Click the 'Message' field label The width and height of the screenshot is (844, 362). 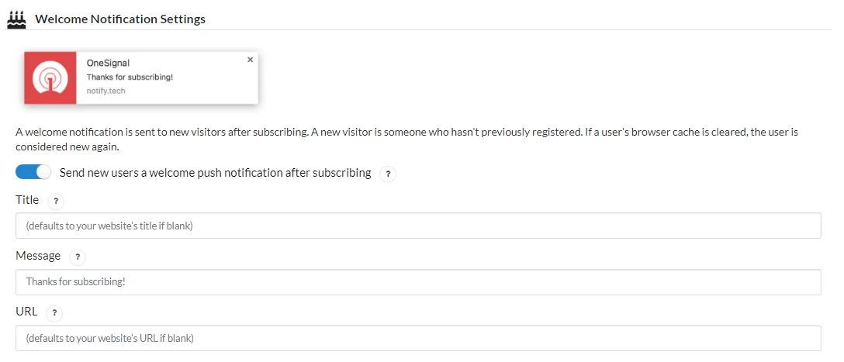coord(38,256)
